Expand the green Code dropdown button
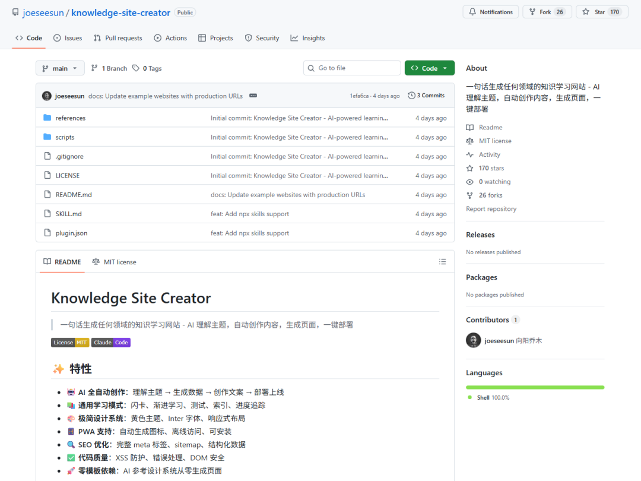The width and height of the screenshot is (641, 481). pos(429,68)
